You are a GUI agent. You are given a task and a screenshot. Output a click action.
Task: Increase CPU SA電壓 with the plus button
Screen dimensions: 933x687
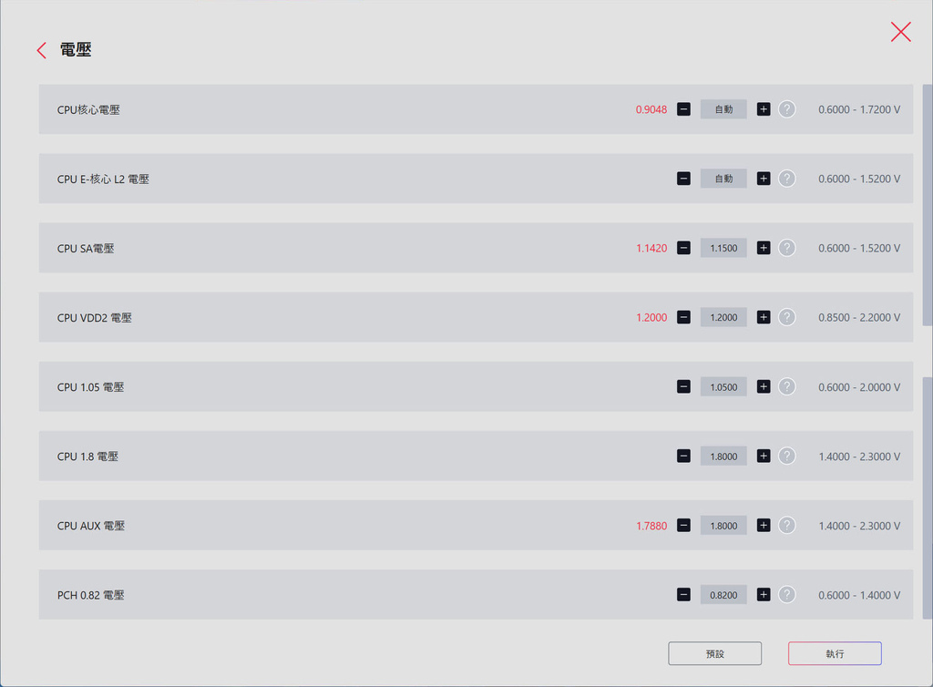[x=764, y=248]
